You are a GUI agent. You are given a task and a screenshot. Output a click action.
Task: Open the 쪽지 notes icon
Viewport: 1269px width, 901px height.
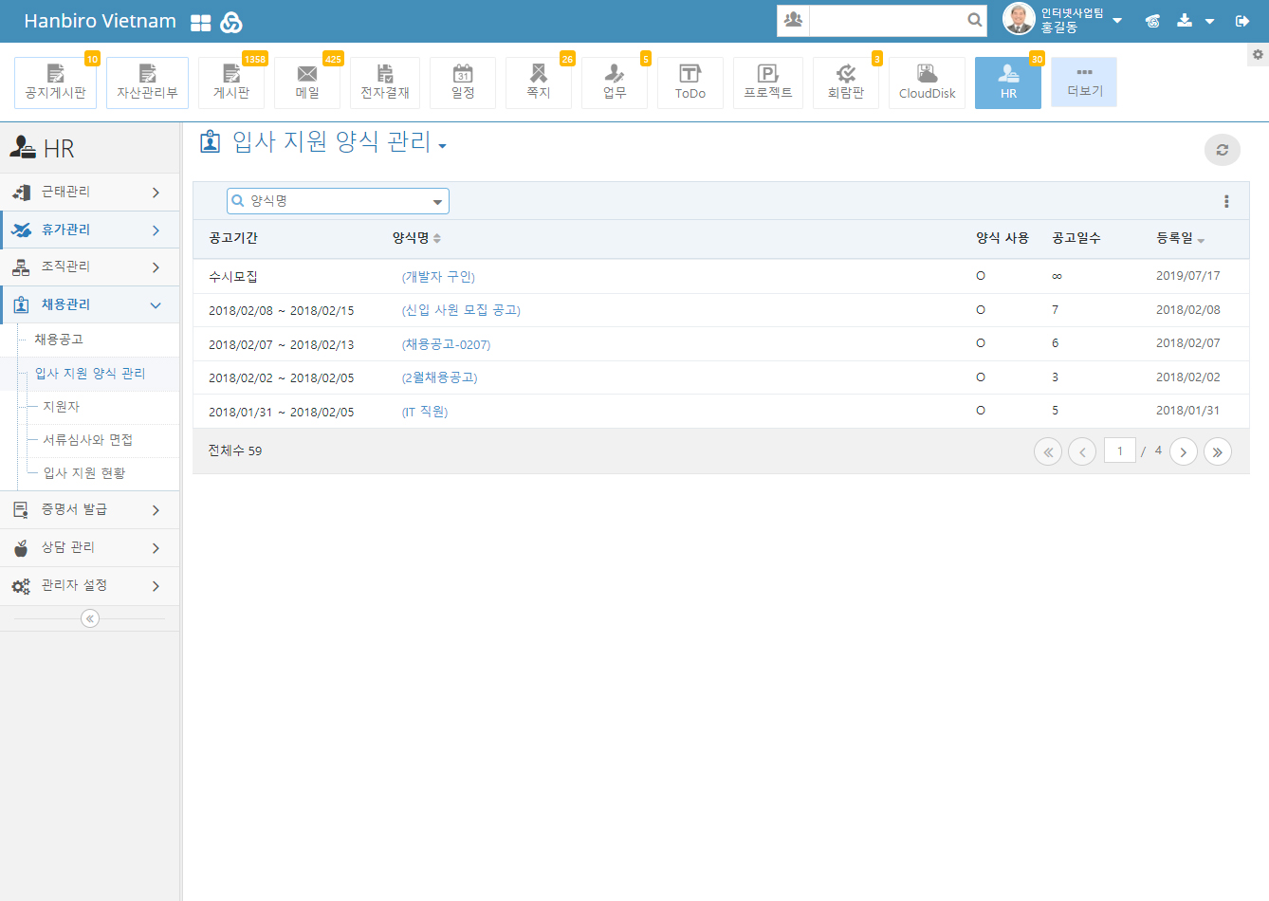click(539, 83)
